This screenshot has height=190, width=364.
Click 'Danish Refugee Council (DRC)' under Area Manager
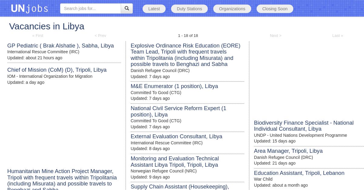tap(283, 157)
